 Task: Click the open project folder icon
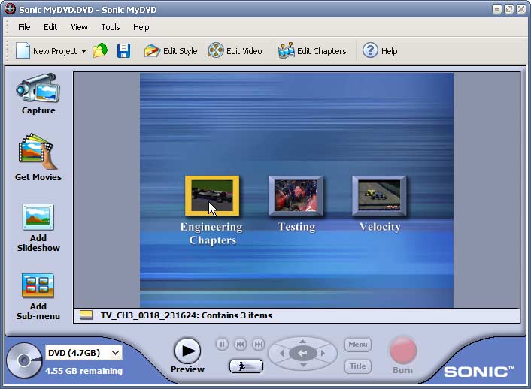point(100,50)
